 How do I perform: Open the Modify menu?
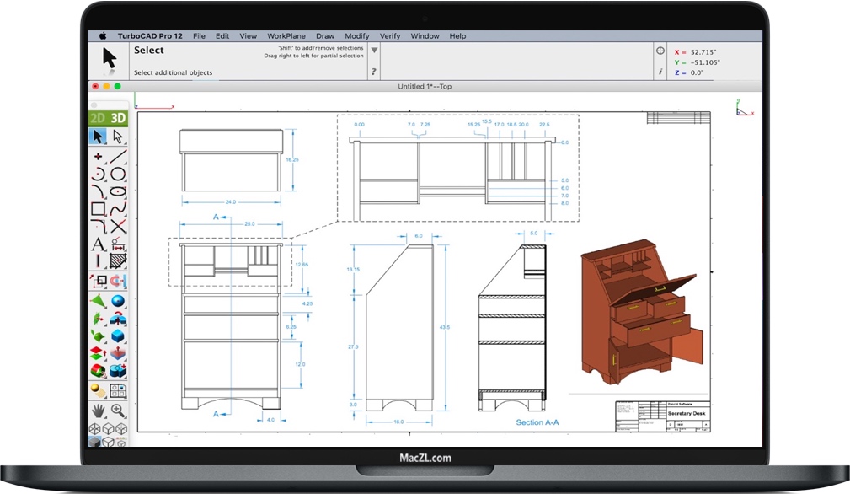point(357,35)
